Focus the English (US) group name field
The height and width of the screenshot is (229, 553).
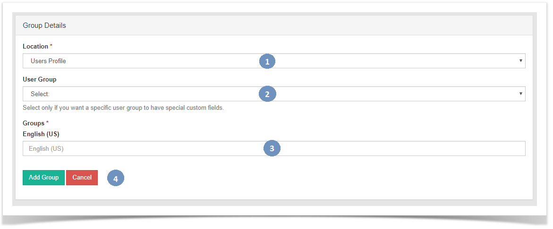click(x=274, y=148)
